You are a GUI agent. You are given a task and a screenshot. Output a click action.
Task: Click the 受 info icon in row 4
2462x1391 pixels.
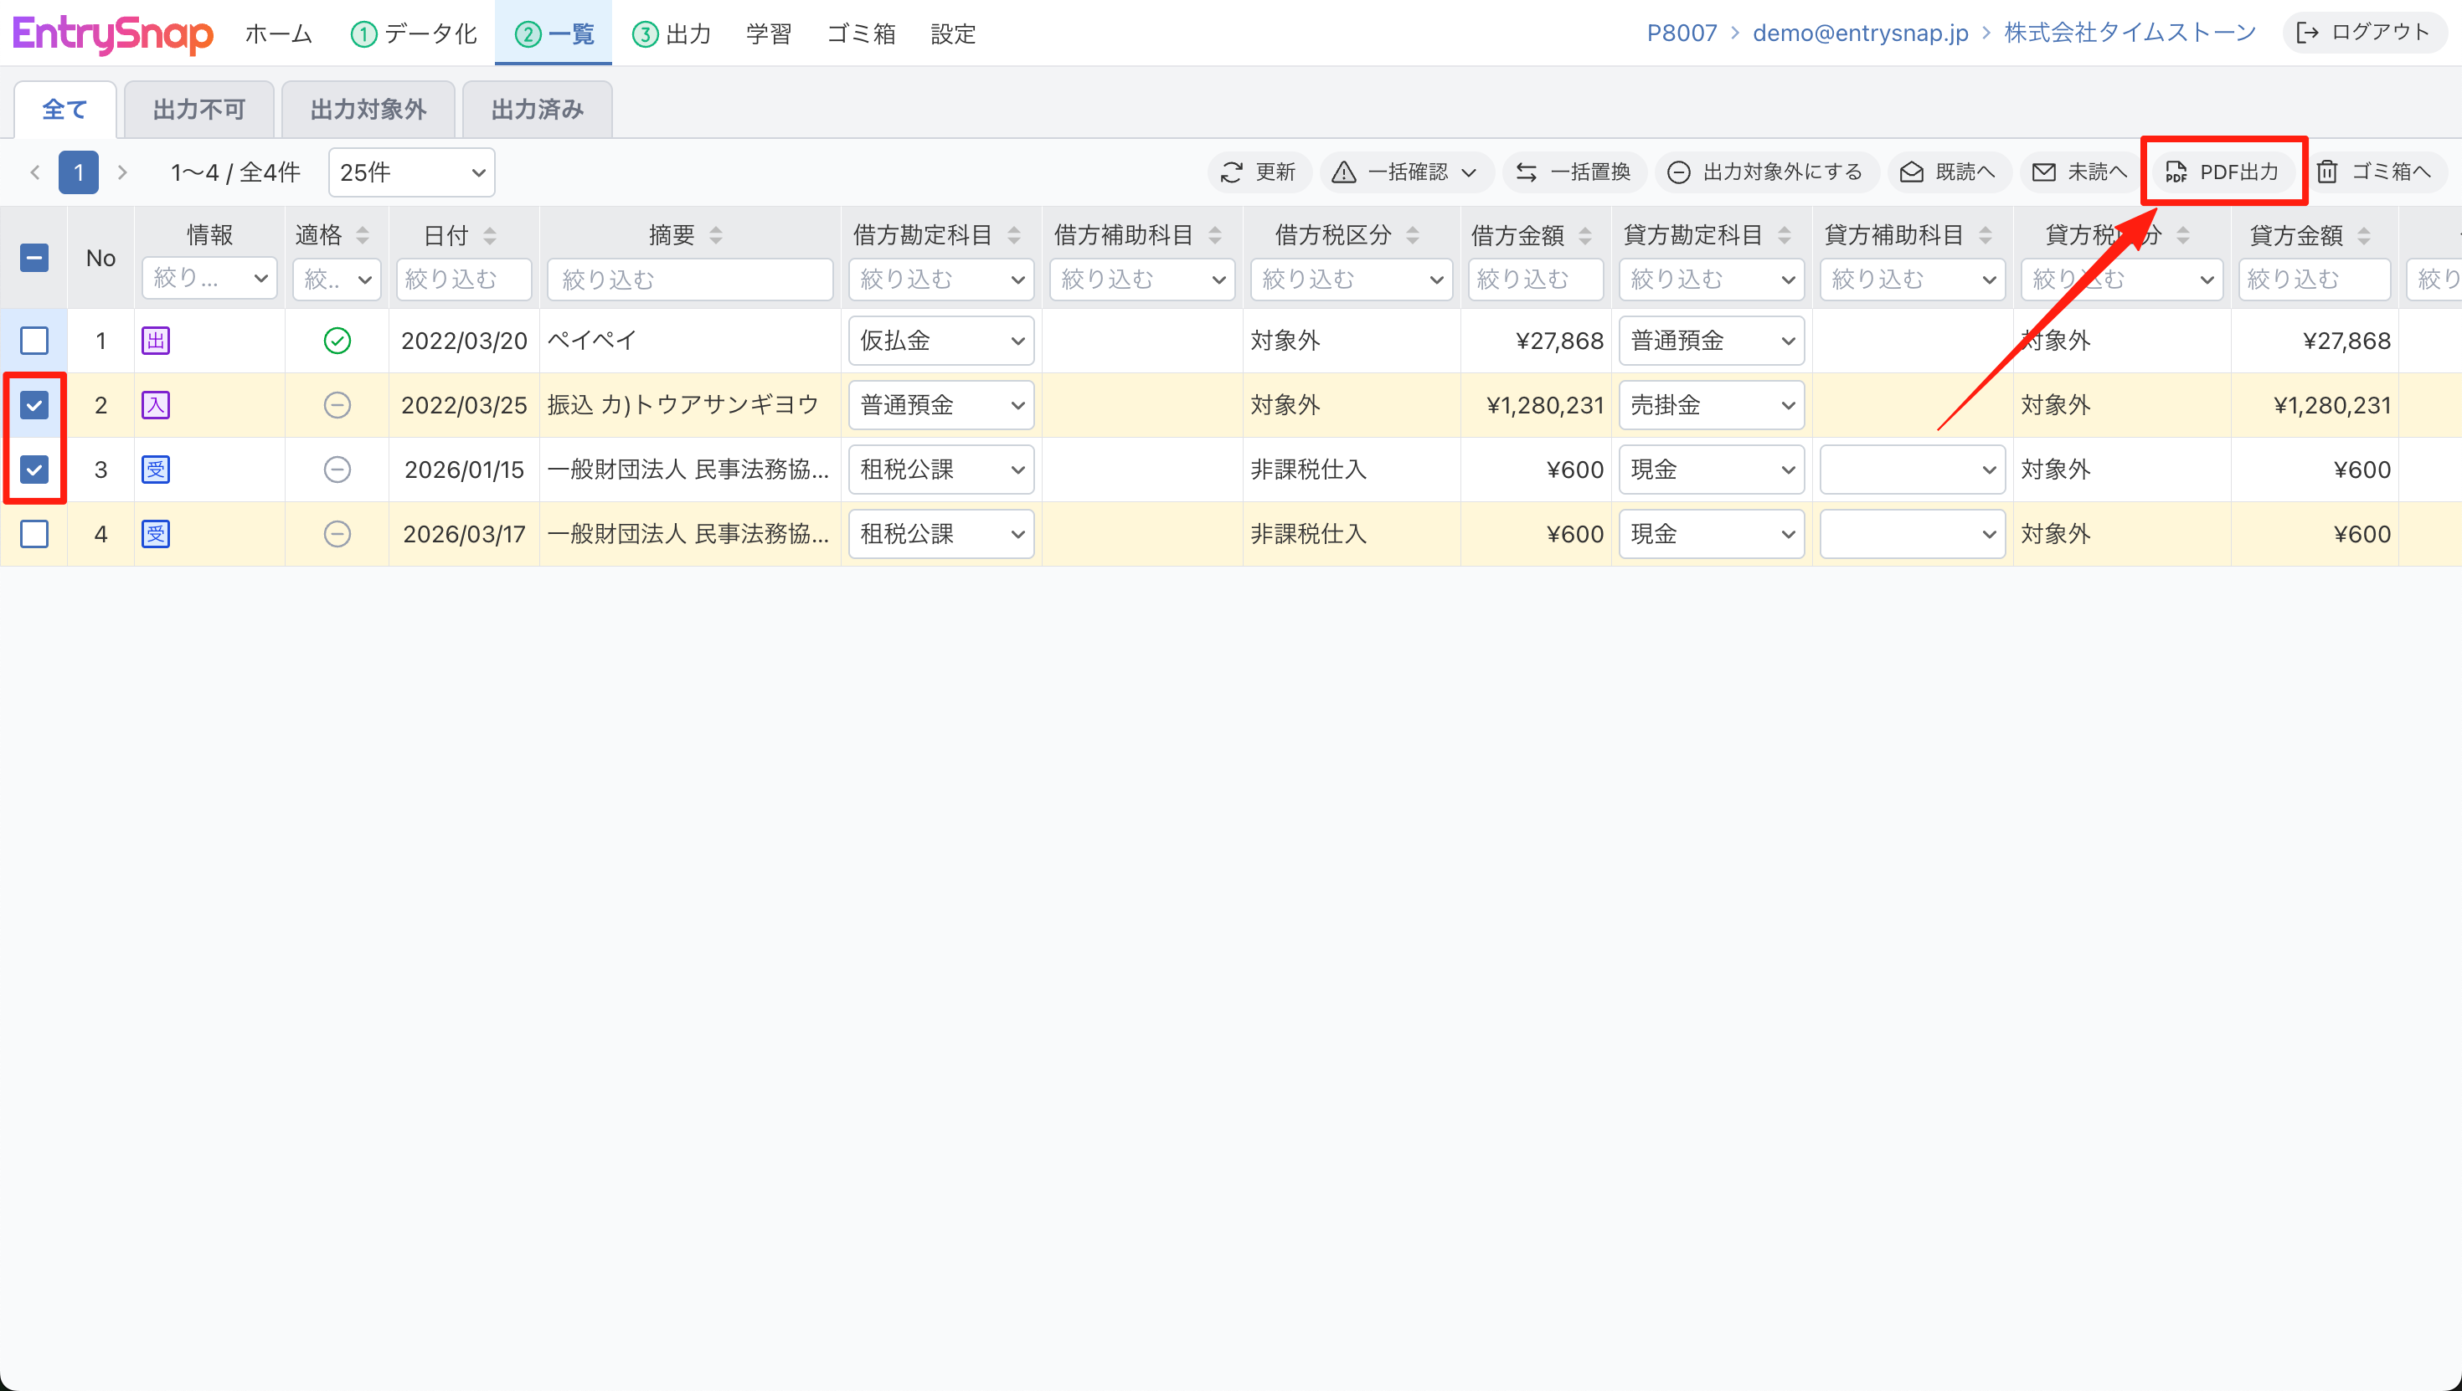pos(156,534)
